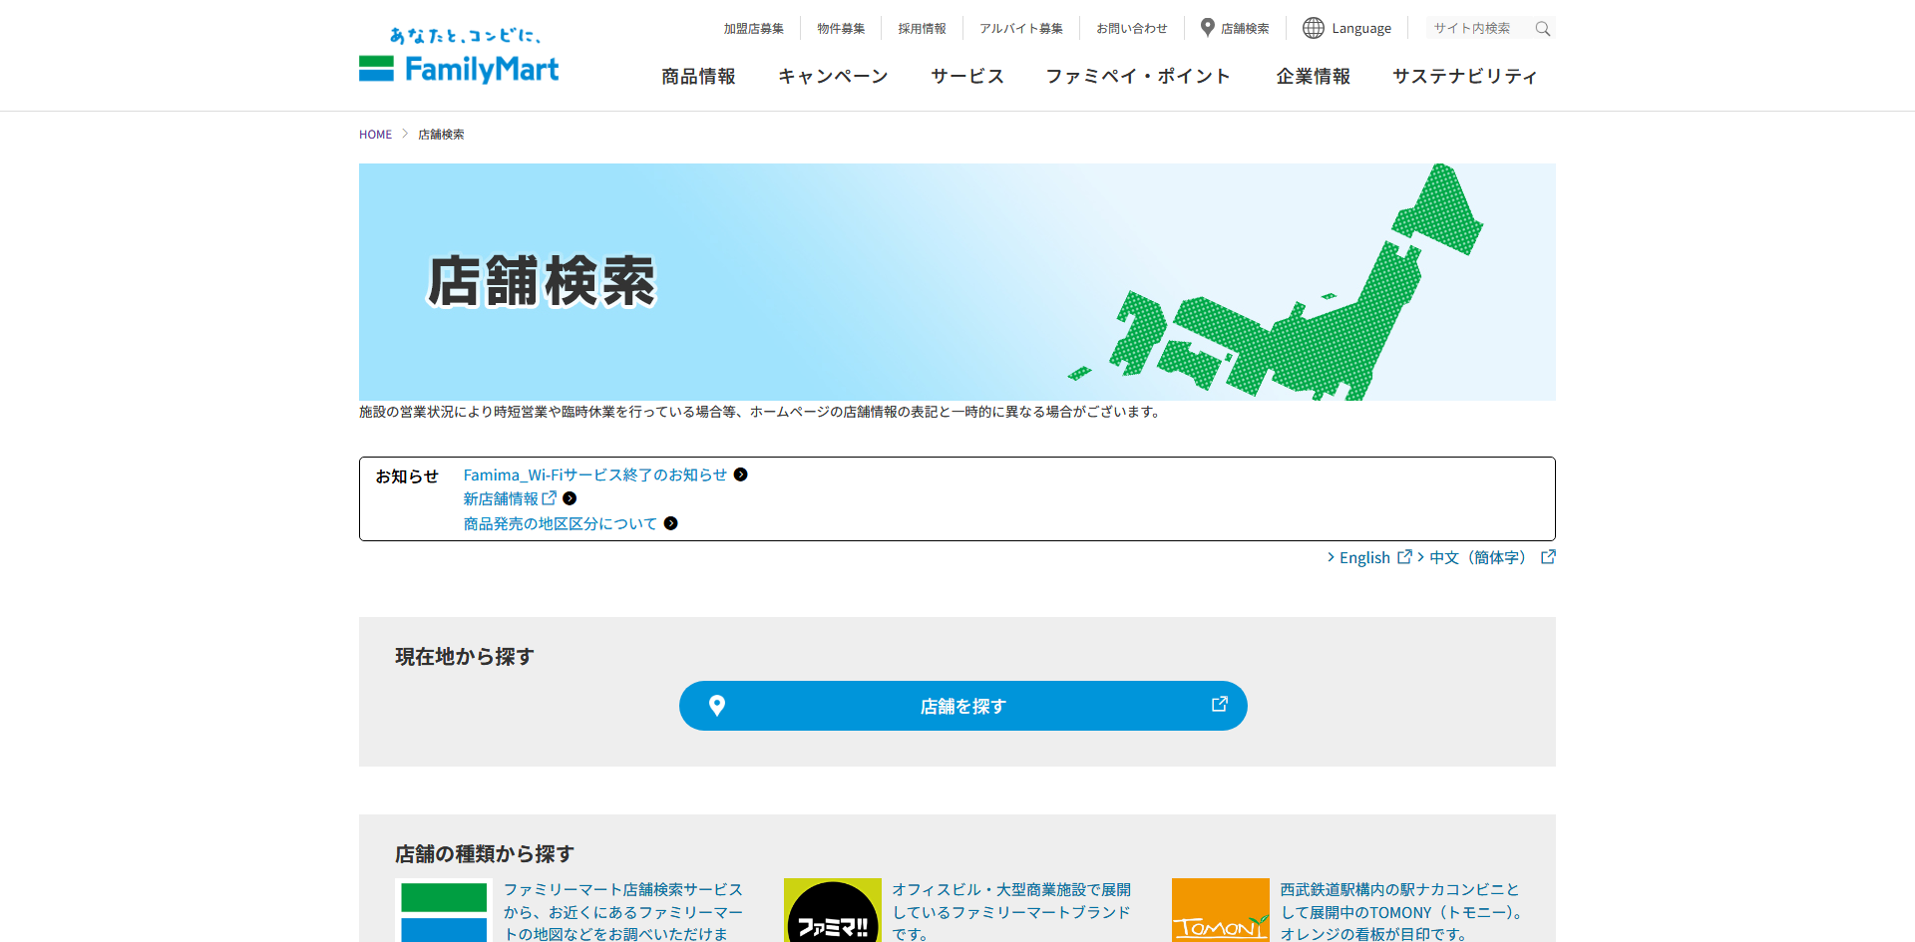Image resolution: width=1915 pixels, height=942 pixels.
Task: Open 商品発売の地区区分について link
Action: click(561, 523)
